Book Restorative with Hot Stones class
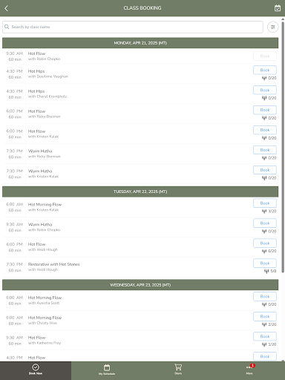The image size is (285, 380). point(265,263)
